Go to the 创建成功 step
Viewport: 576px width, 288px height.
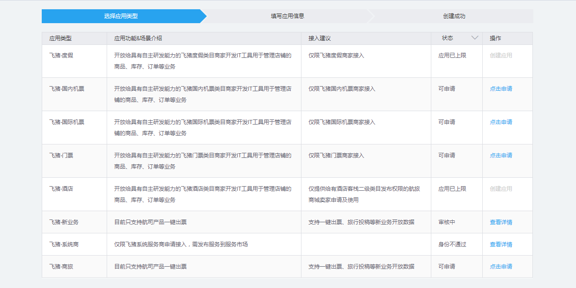[454, 16]
